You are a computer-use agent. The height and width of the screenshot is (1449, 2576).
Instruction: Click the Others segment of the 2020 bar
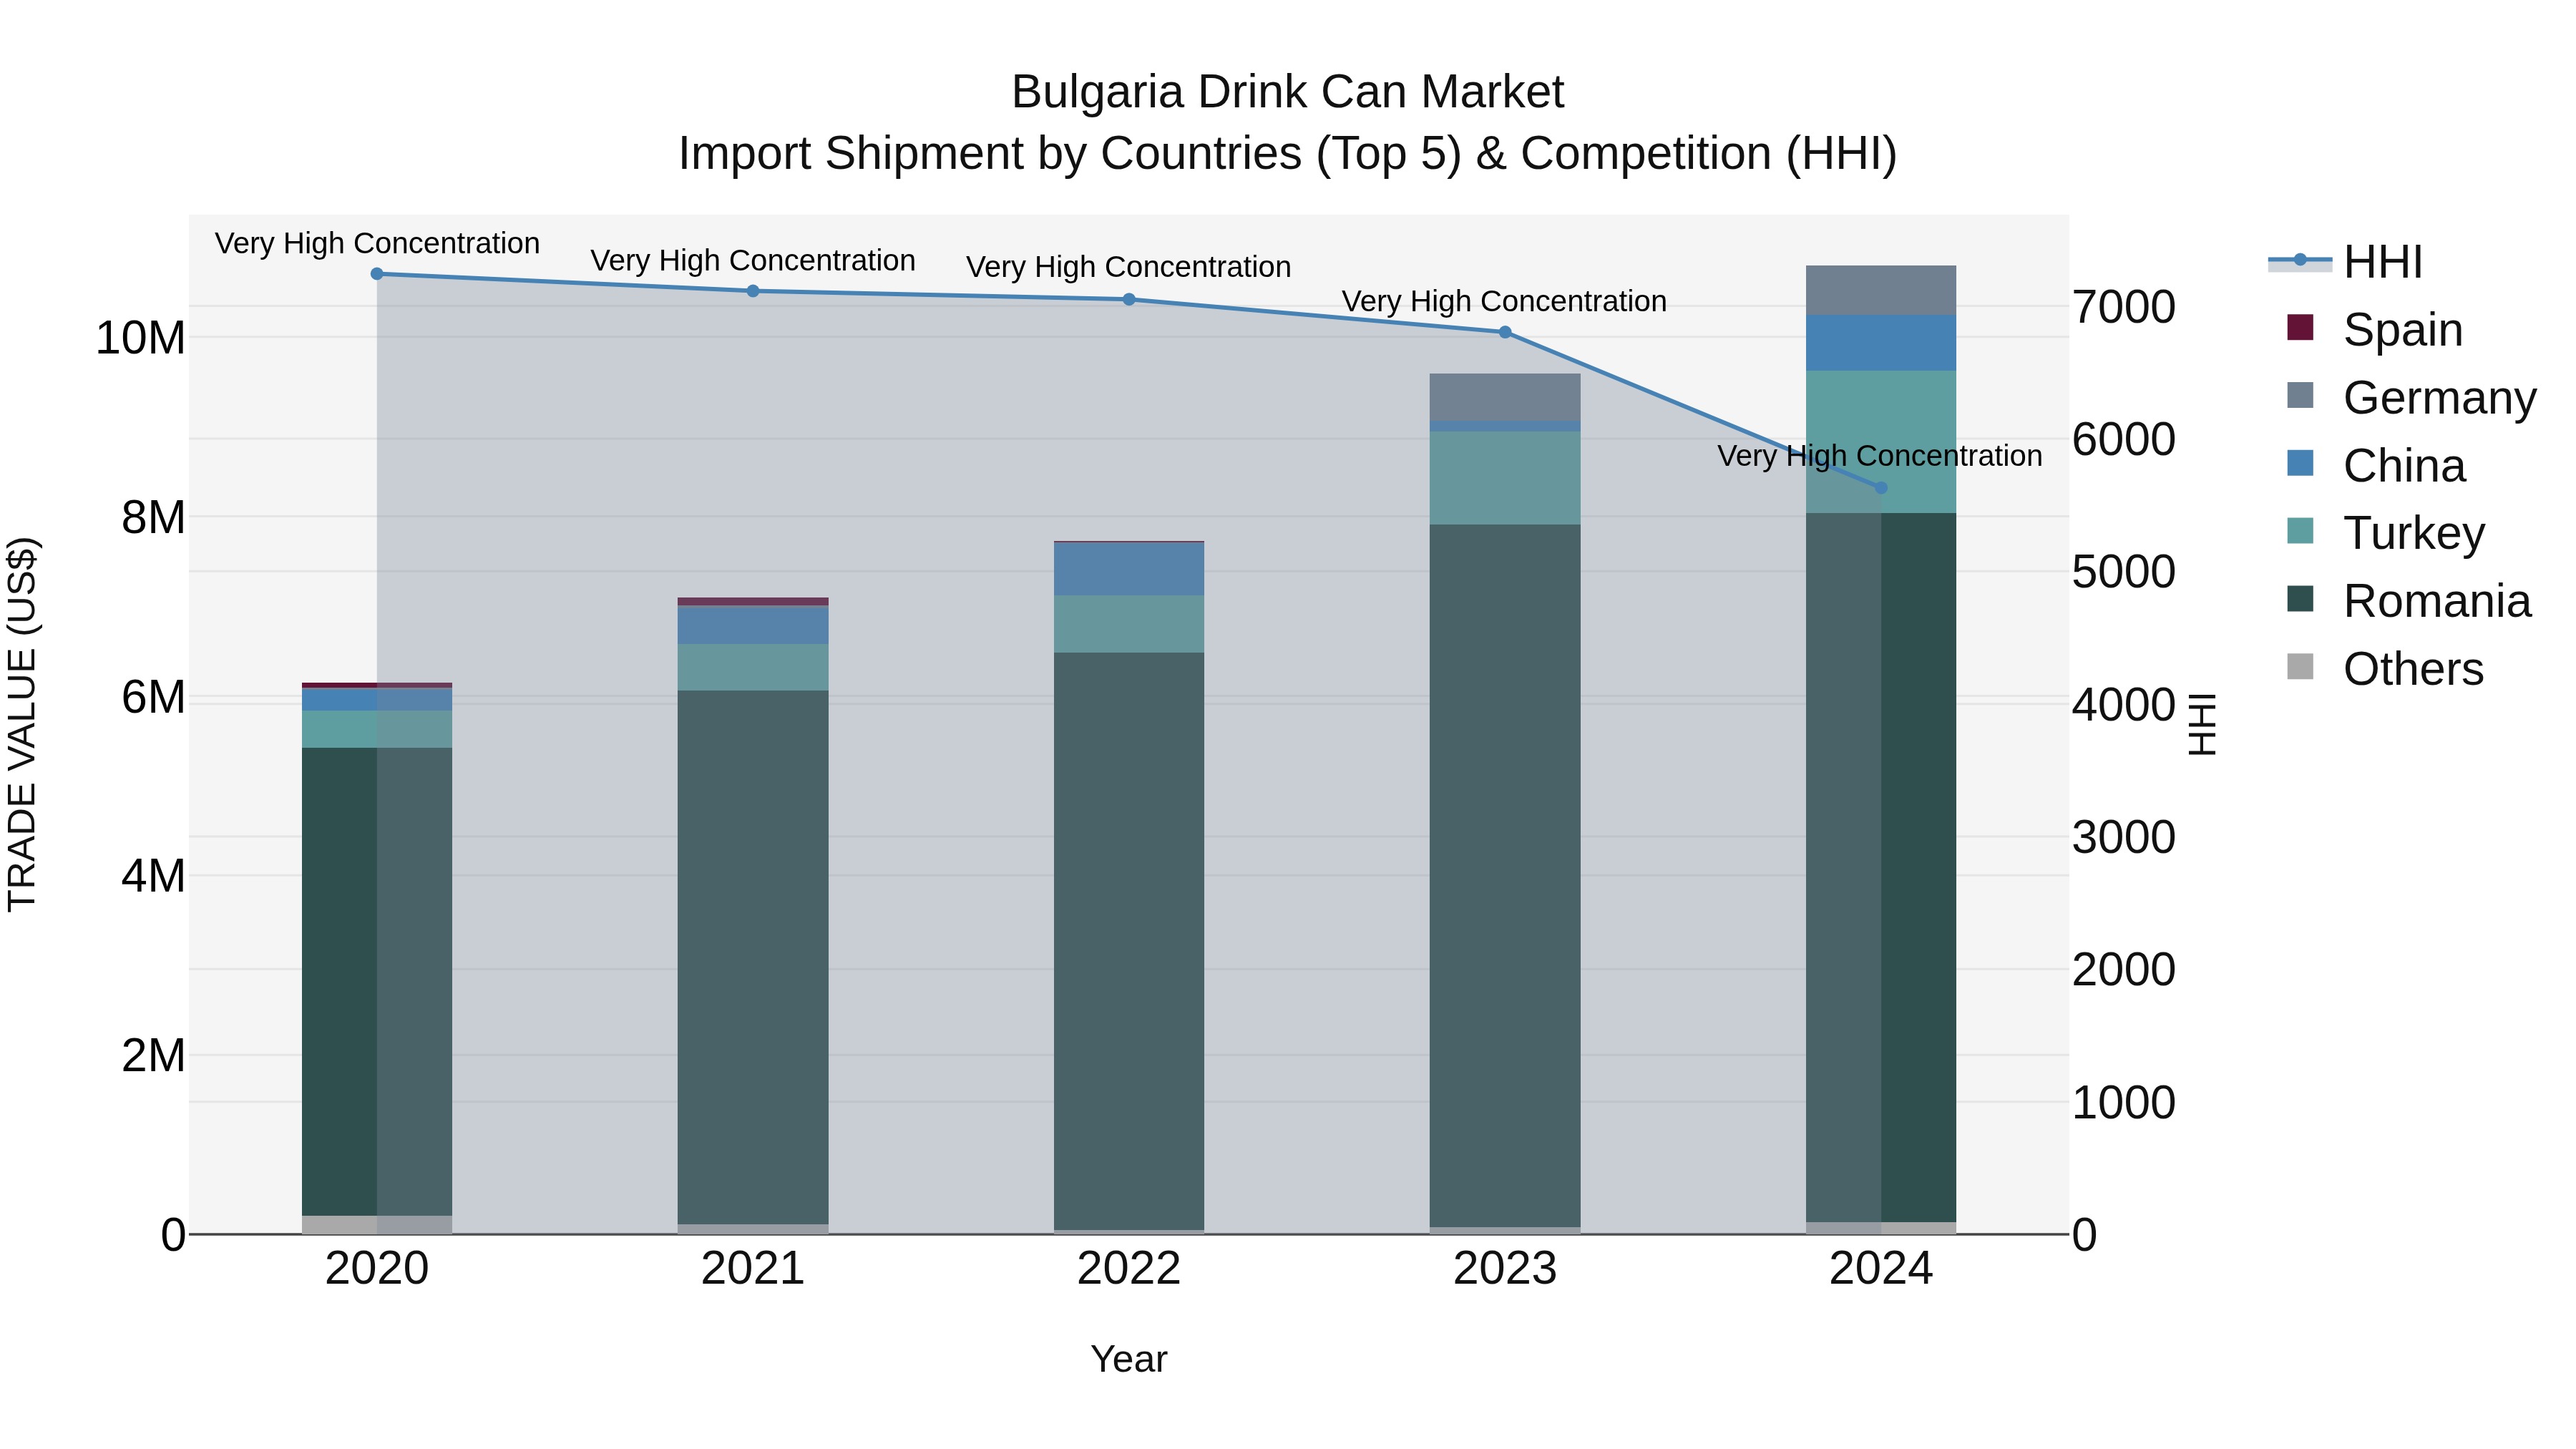(x=377, y=1225)
